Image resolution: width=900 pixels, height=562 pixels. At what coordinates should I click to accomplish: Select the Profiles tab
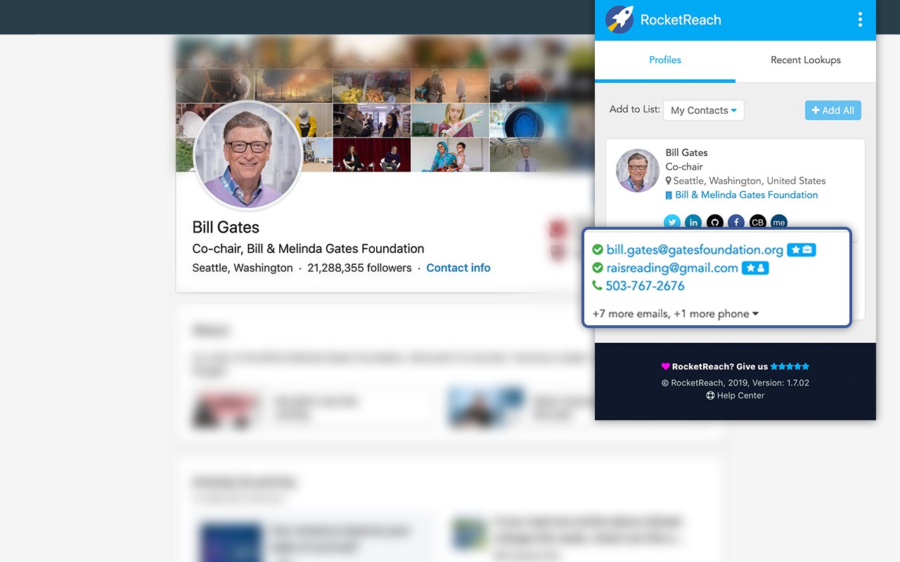(x=665, y=60)
